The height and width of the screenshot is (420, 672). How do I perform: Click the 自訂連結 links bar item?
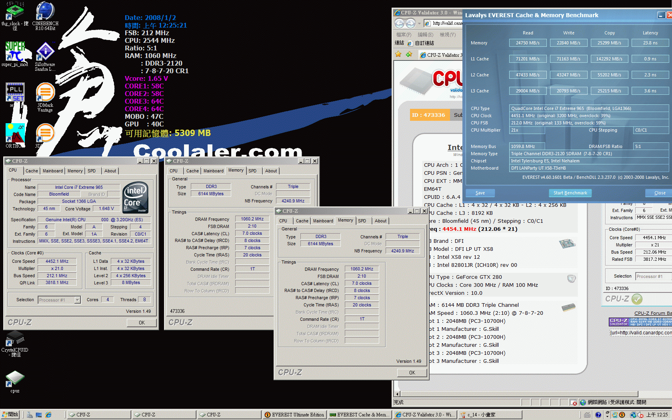[x=420, y=43]
